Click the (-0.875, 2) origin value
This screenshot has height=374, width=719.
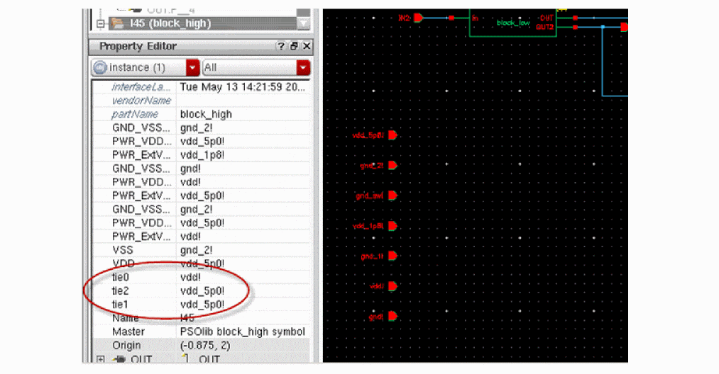pyautogui.click(x=204, y=345)
